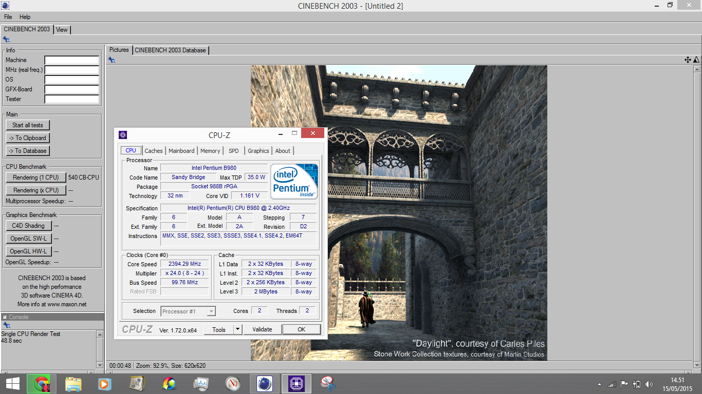Open the Tools dropdown arrow in CPU-Z
Screen dimensions: 702x394
(237, 329)
